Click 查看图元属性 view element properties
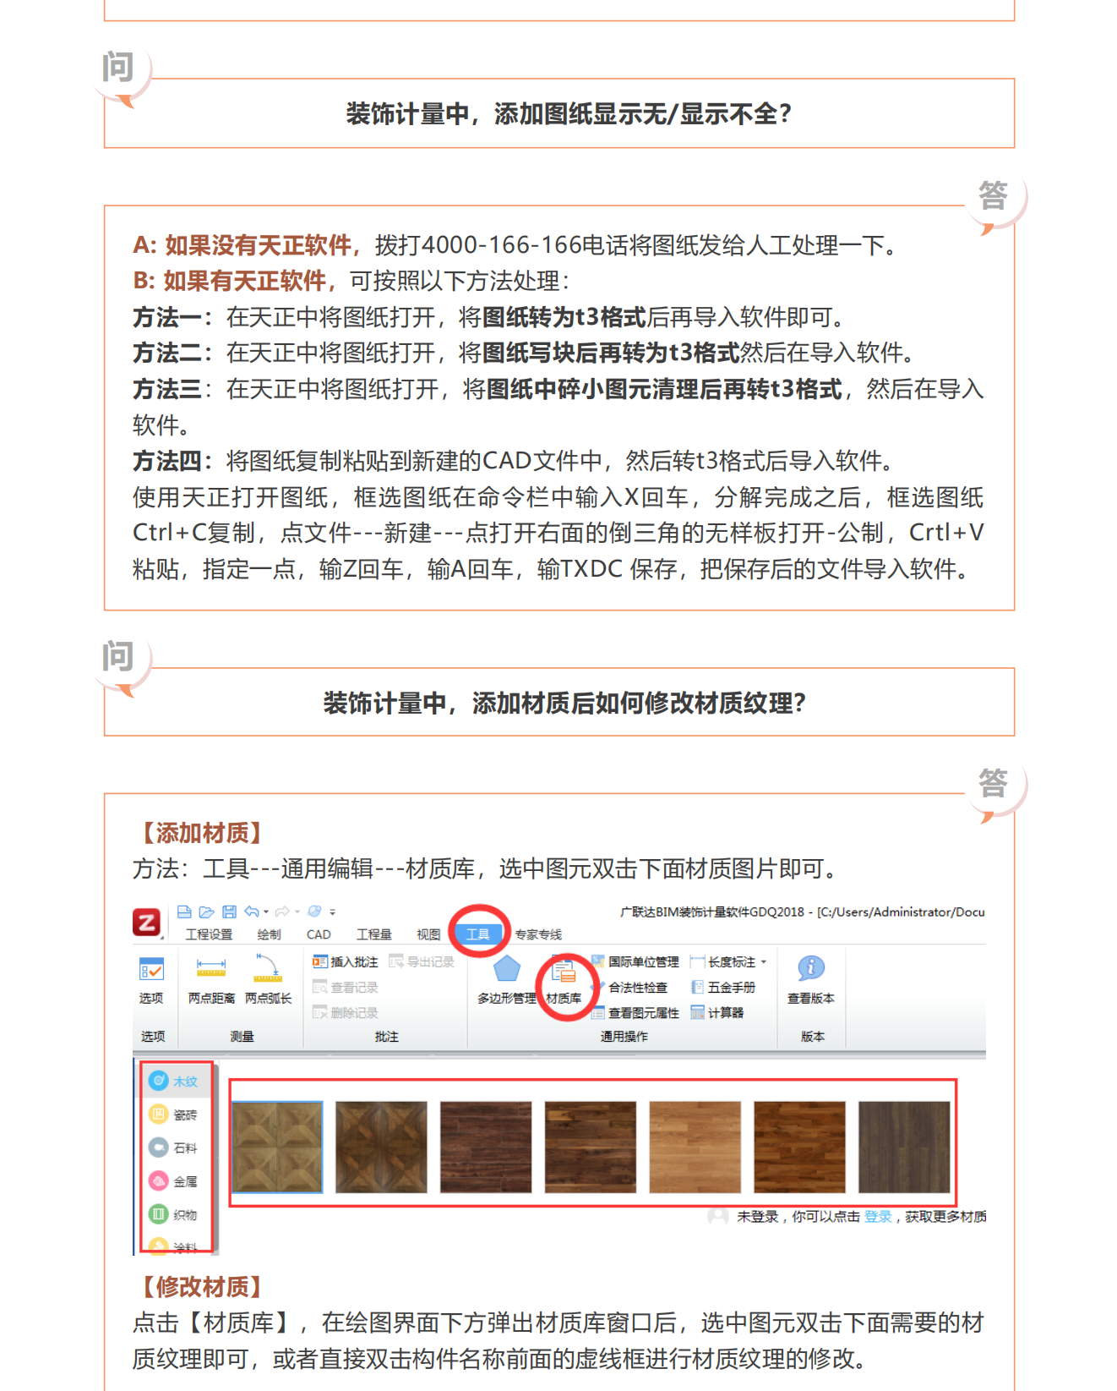The image size is (1117, 1391). [635, 1013]
